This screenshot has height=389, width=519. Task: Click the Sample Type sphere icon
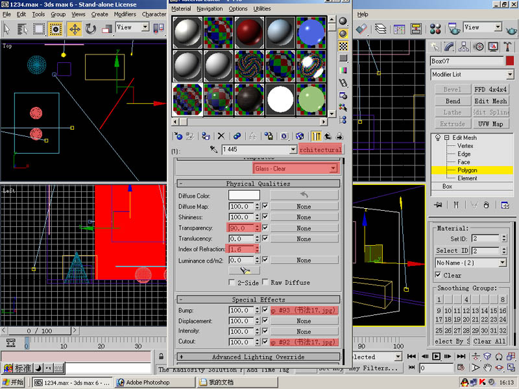coord(343,21)
